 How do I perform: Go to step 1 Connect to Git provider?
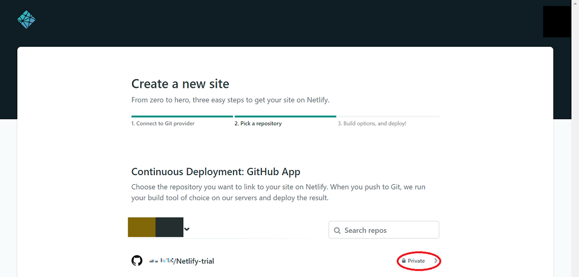pyautogui.click(x=163, y=123)
